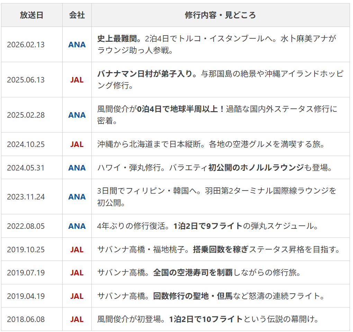353x332 pixels.
Task: Click ANA in the 2022.08.05 row
Action: (77, 226)
